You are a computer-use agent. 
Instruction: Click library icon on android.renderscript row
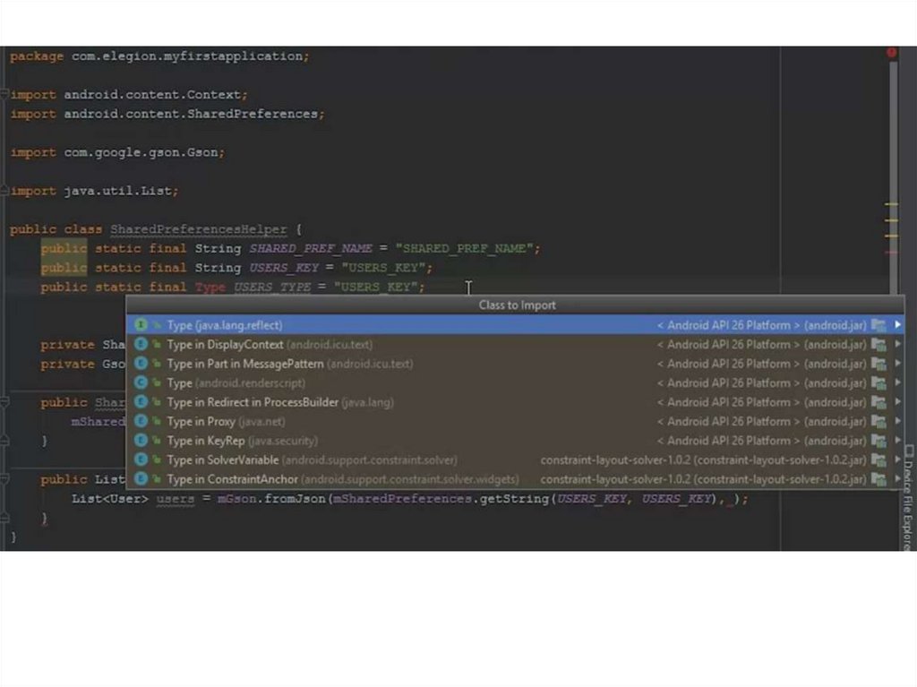click(878, 382)
